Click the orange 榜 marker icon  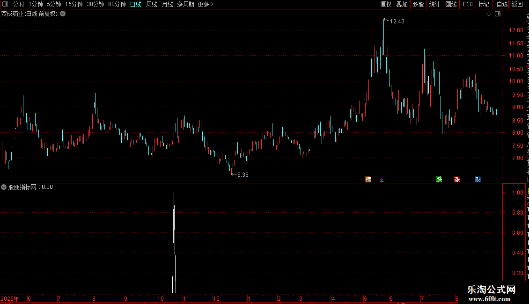click(368, 179)
